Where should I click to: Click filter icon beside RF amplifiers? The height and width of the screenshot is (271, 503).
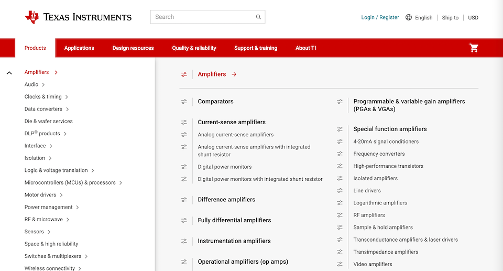point(340,215)
